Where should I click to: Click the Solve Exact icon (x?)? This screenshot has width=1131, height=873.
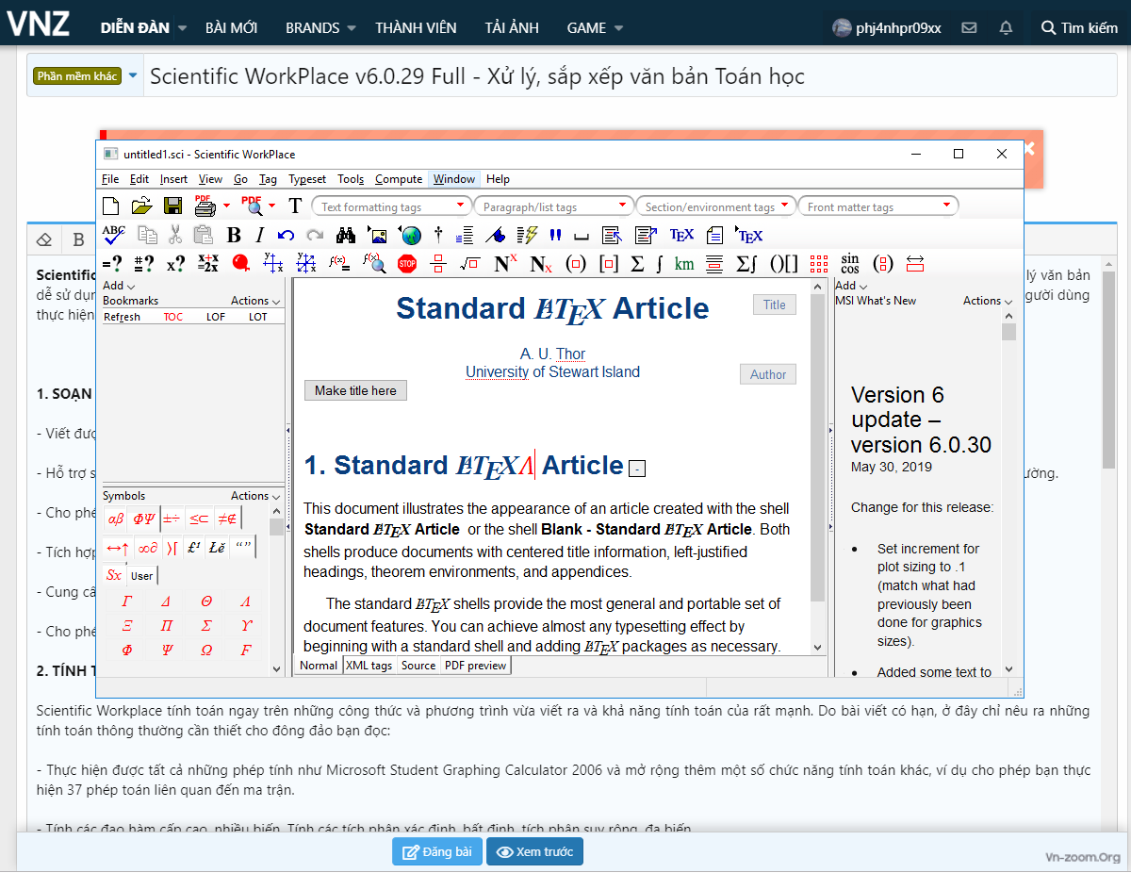[176, 264]
